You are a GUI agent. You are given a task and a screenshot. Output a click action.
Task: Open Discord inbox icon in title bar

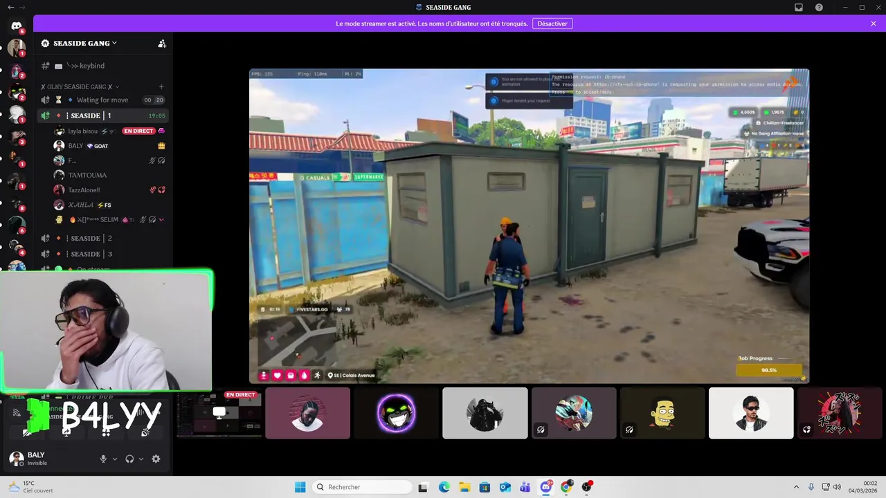[799, 8]
